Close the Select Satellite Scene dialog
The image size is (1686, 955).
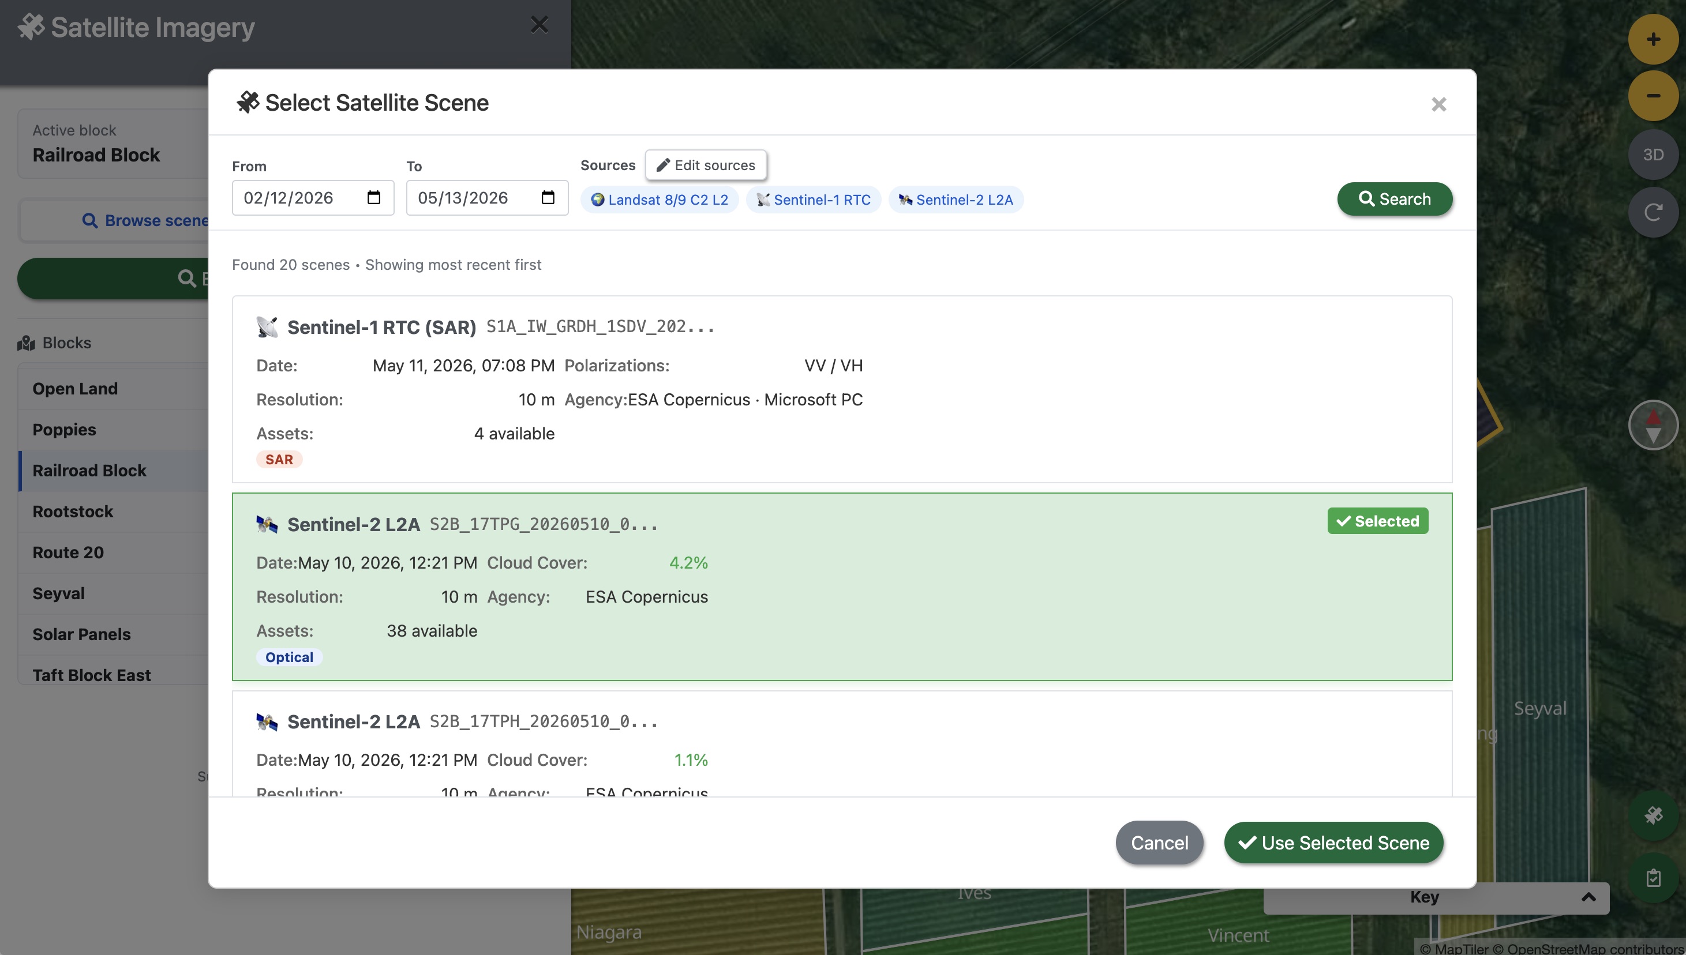pyautogui.click(x=1438, y=104)
